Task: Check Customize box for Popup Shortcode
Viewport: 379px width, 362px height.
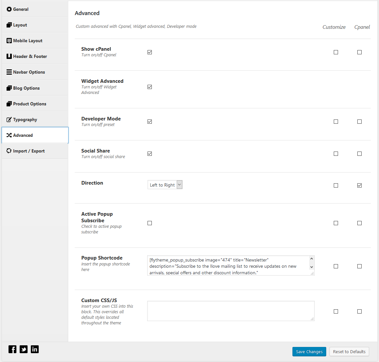Action: click(x=336, y=266)
